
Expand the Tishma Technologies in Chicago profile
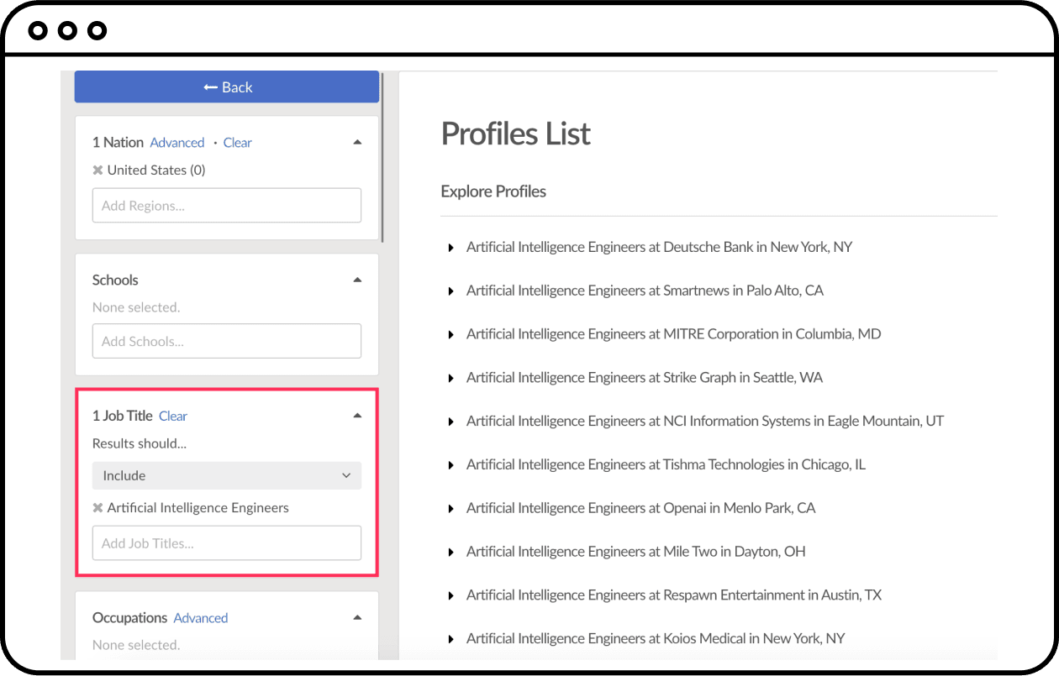tap(450, 465)
